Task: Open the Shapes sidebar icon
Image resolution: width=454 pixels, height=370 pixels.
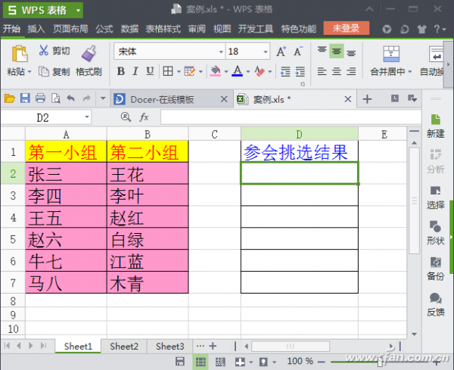Action: pyautogui.click(x=435, y=227)
